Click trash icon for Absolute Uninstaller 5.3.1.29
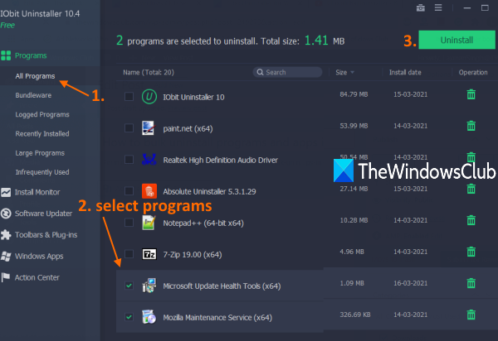The width and height of the screenshot is (498, 341). click(471, 189)
